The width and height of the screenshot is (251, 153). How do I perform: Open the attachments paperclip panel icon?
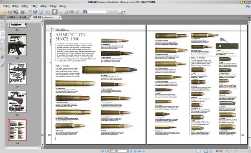(3, 57)
